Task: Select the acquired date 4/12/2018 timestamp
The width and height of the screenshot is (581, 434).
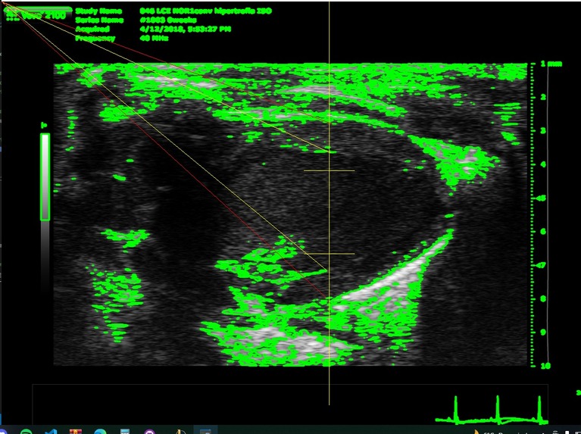Action: click(186, 29)
